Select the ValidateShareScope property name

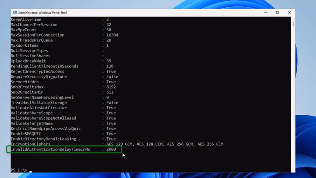point(32,113)
